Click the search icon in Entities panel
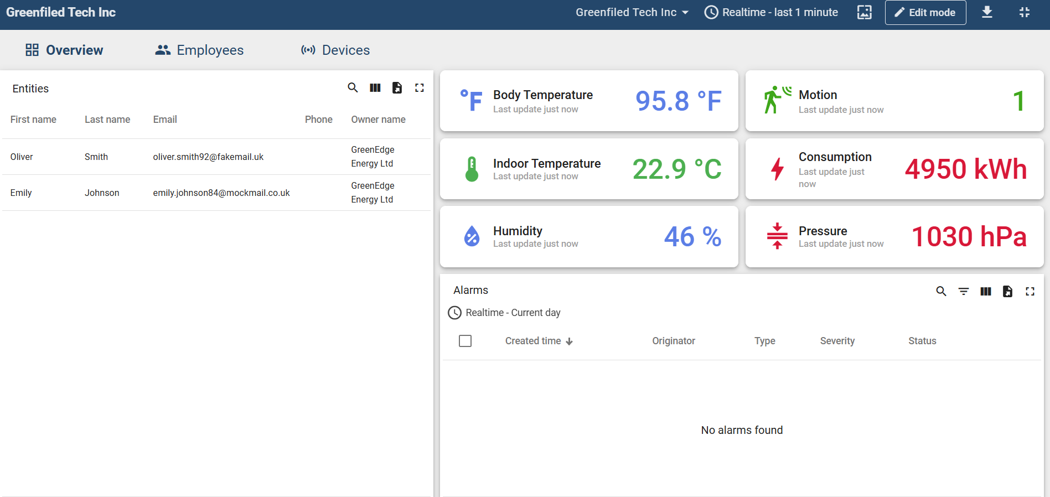The image size is (1050, 497). click(x=353, y=88)
